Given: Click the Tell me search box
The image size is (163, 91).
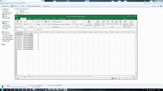Looking at the screenshot, I should [x=79, y=19].
